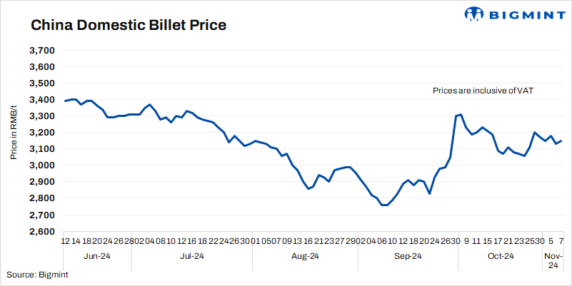The image size is (572, 286).
Task: Click the 'Prices are inclusive of VAT' note
Action: click(483, 91)
